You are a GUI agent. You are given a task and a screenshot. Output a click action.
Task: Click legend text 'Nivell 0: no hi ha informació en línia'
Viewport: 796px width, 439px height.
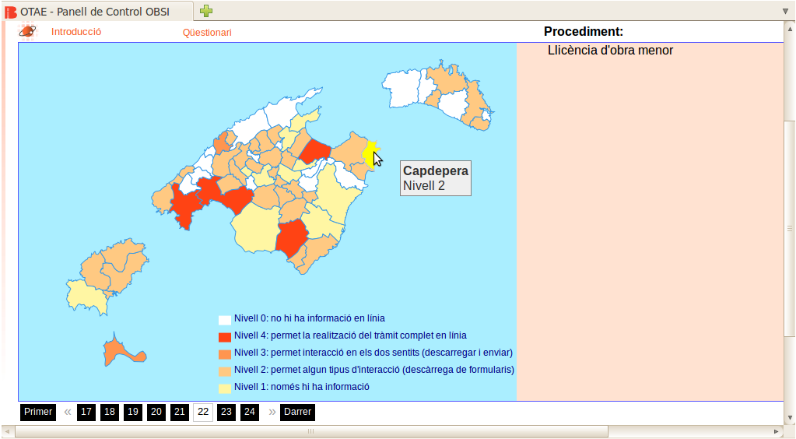coord(310,318)
